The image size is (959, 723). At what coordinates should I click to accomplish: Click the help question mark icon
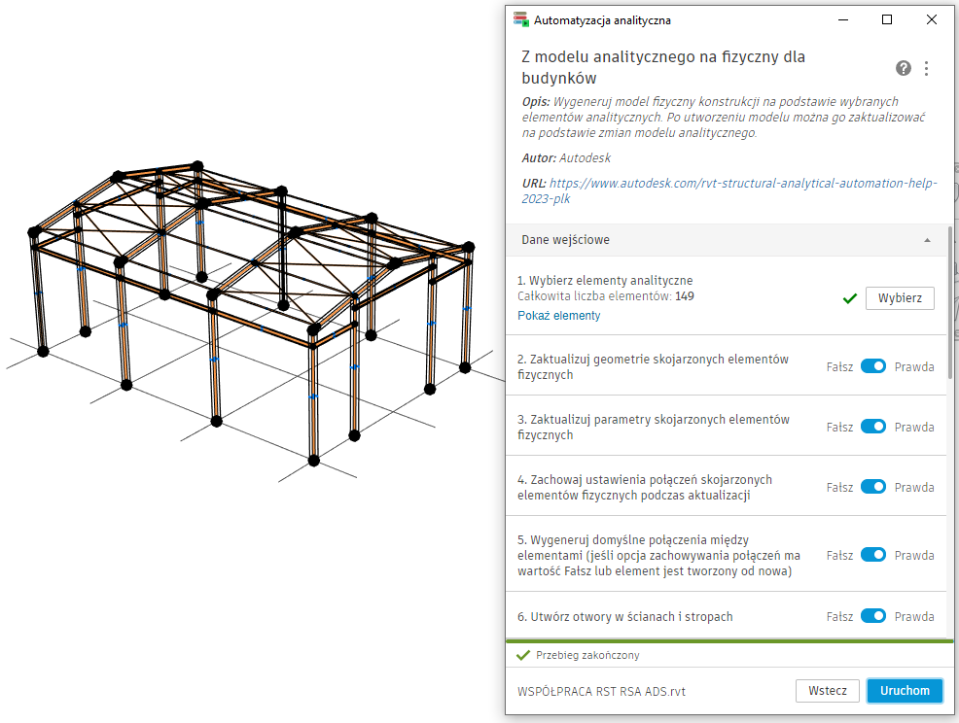tap(903, 68)
